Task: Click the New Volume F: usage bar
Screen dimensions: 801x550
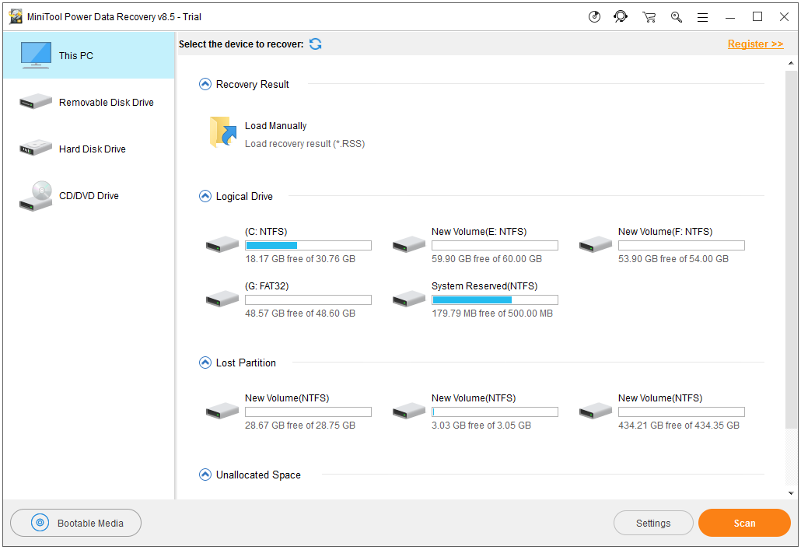Action: pos(681,245)
